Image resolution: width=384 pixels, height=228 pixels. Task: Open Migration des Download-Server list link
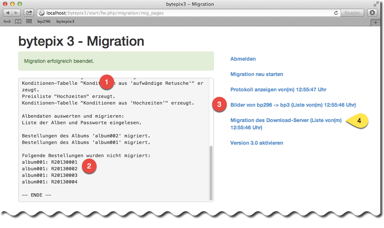[286, 124]
